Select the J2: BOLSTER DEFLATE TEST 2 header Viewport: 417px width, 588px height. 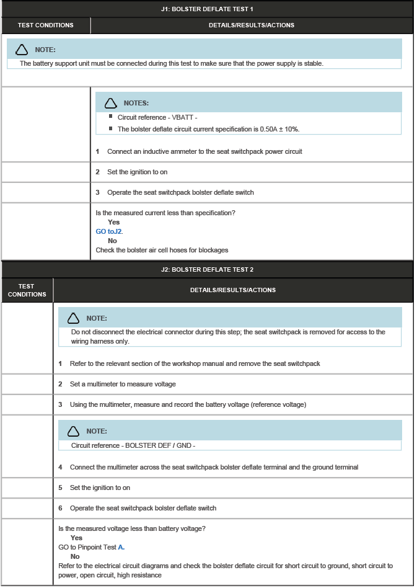tap(207, 269)
